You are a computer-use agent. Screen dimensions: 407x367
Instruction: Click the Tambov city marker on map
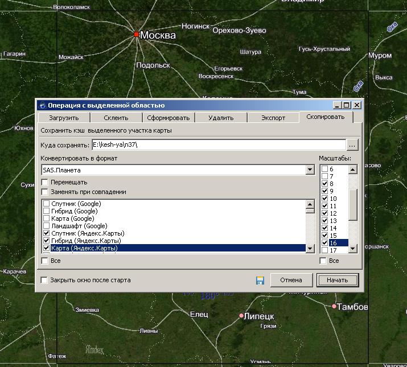coord(334,307)
